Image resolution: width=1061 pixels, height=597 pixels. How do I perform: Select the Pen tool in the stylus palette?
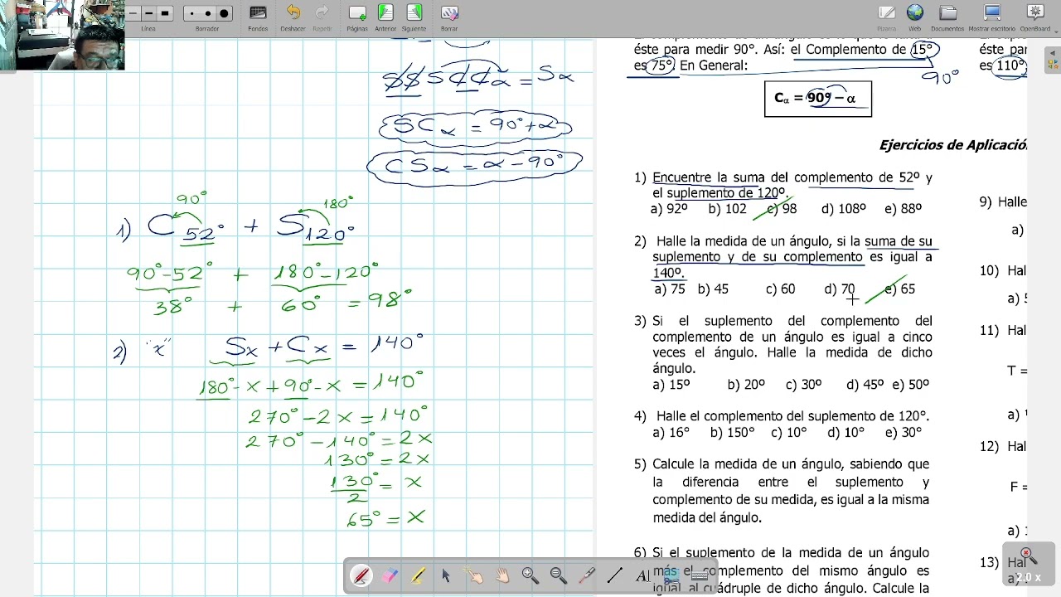tap(361, 575)
